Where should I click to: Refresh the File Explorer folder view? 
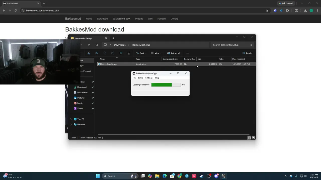[x=97, y=45]
